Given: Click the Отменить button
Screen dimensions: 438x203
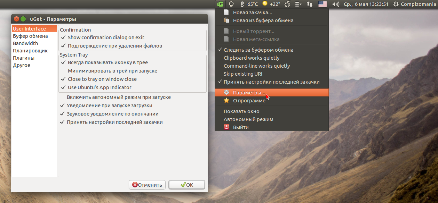Looking at the screenshot, I should tap(147, 185).
